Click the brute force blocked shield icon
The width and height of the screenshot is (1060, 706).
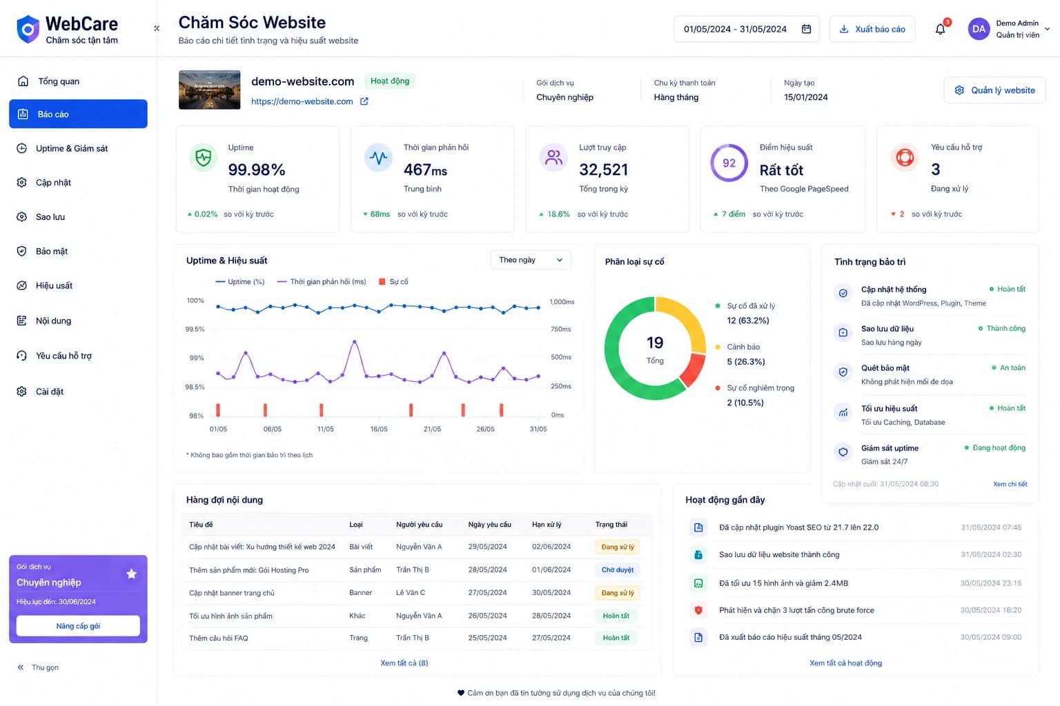(x=698, y=610)
